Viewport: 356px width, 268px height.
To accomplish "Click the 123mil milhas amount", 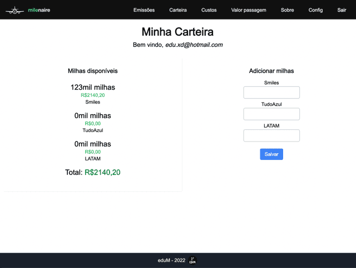I will click(93, 87).
